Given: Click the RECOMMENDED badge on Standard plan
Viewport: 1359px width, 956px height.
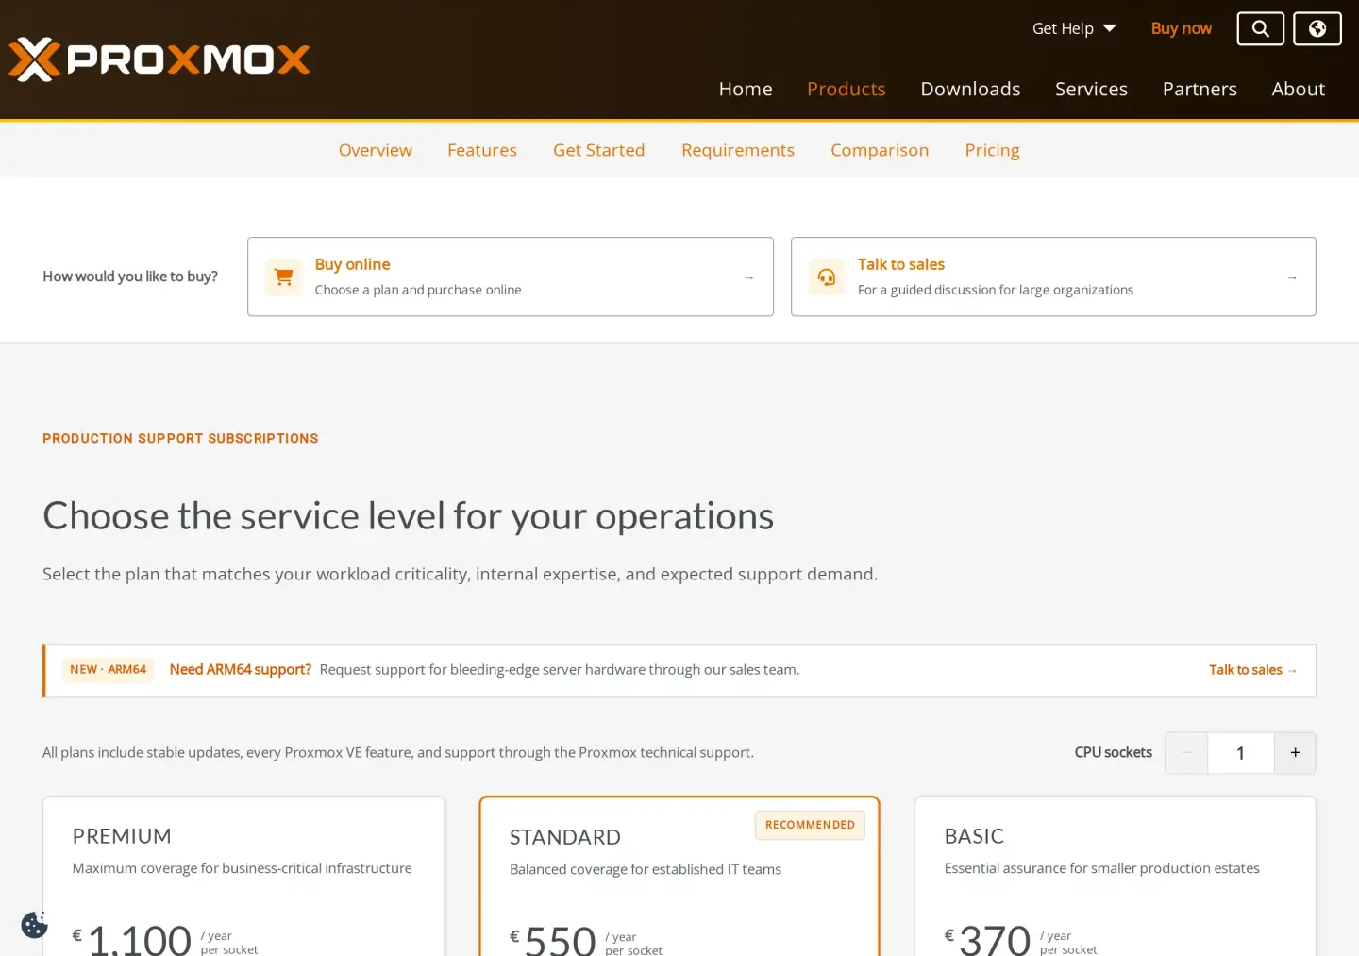Looking at the screenshot, I should pos(810,825).
